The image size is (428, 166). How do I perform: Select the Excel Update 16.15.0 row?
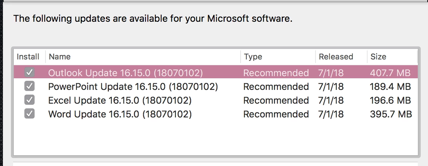[x=120, y=100]
